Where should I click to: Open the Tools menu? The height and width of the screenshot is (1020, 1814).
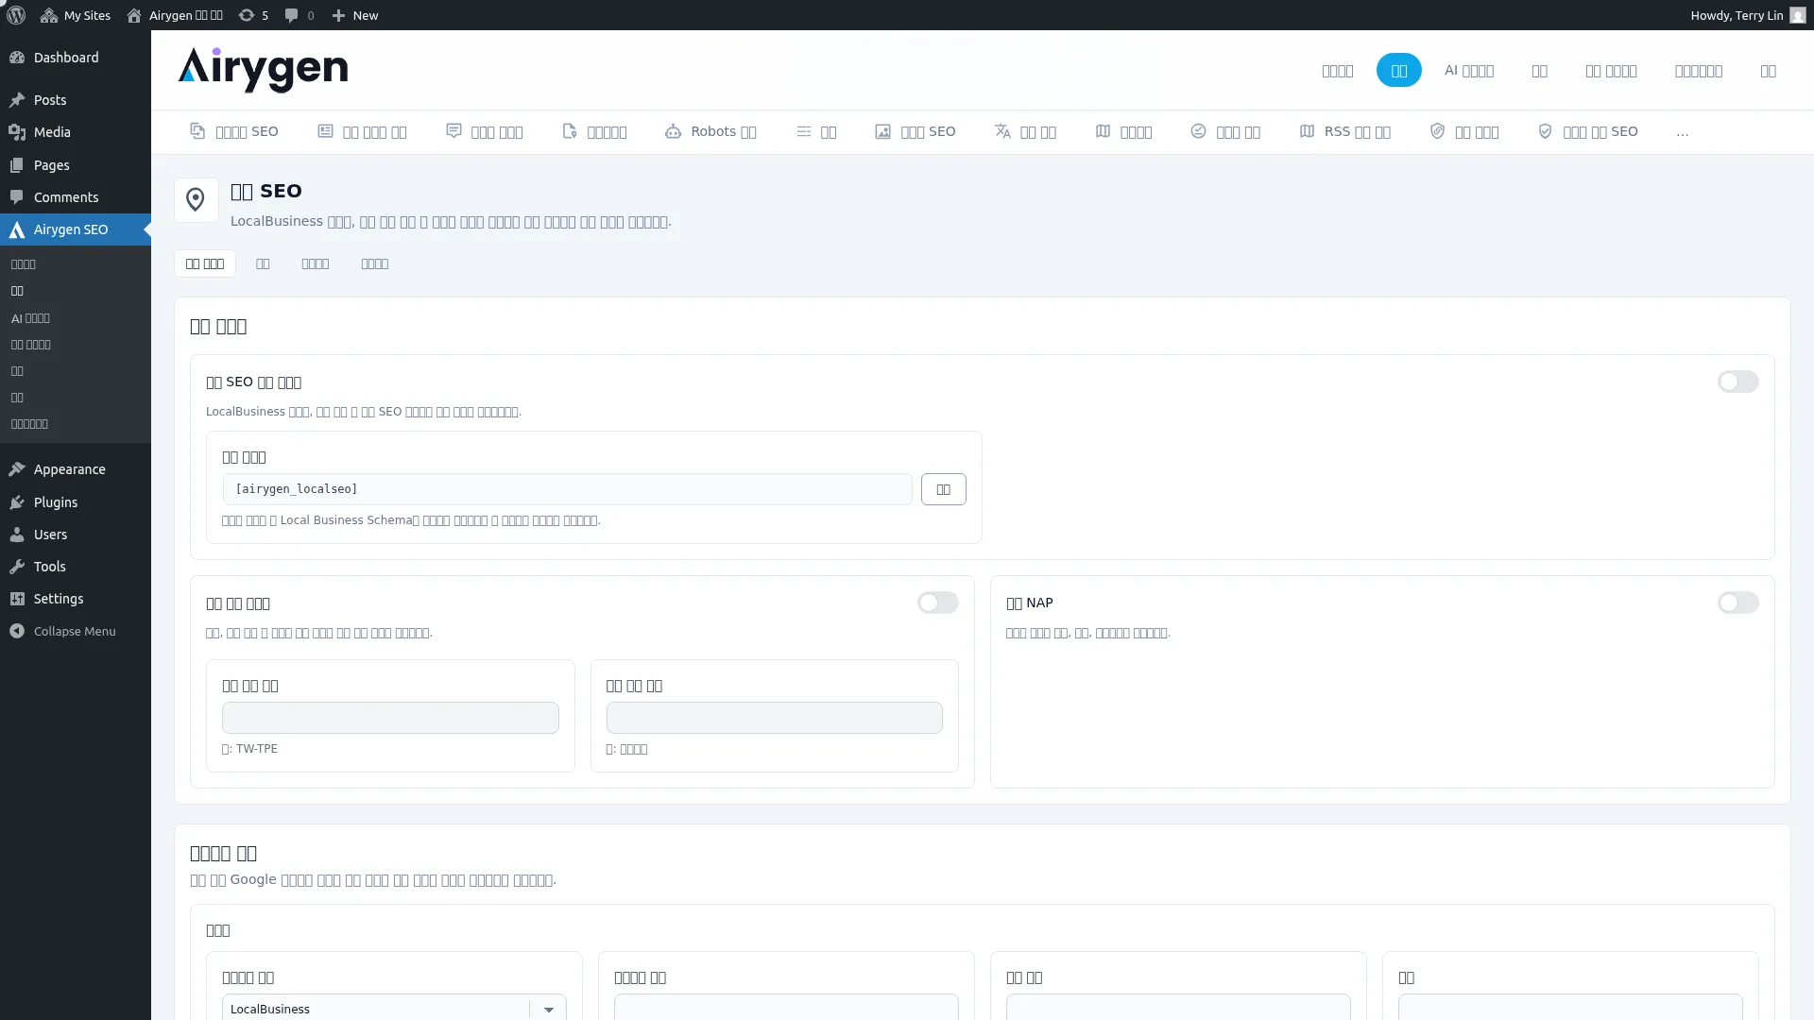76,567
